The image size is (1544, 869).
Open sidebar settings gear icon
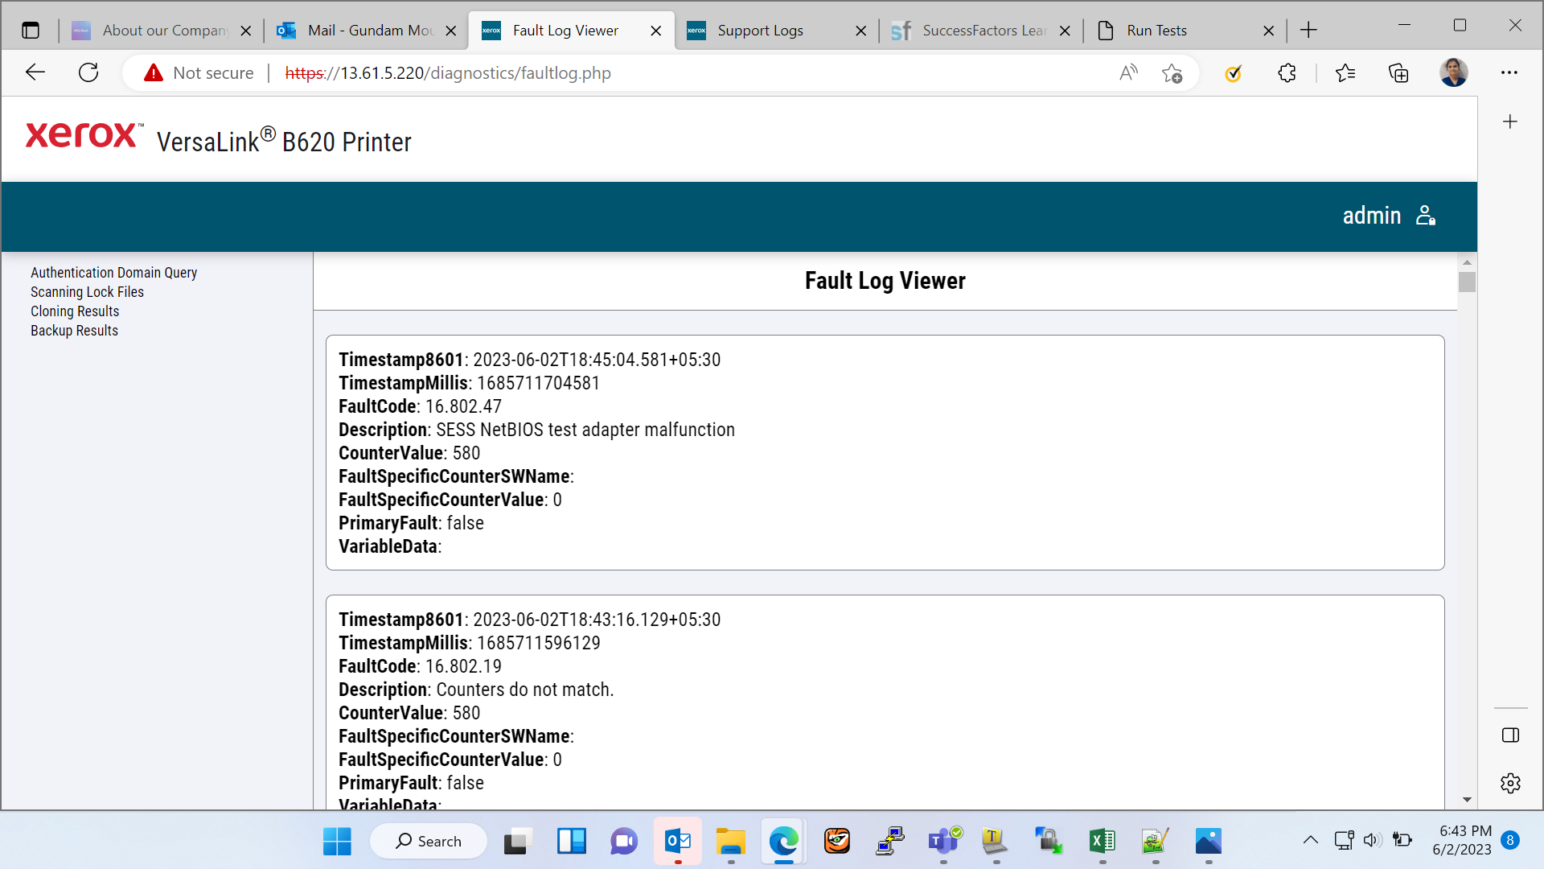point(1510,783)
